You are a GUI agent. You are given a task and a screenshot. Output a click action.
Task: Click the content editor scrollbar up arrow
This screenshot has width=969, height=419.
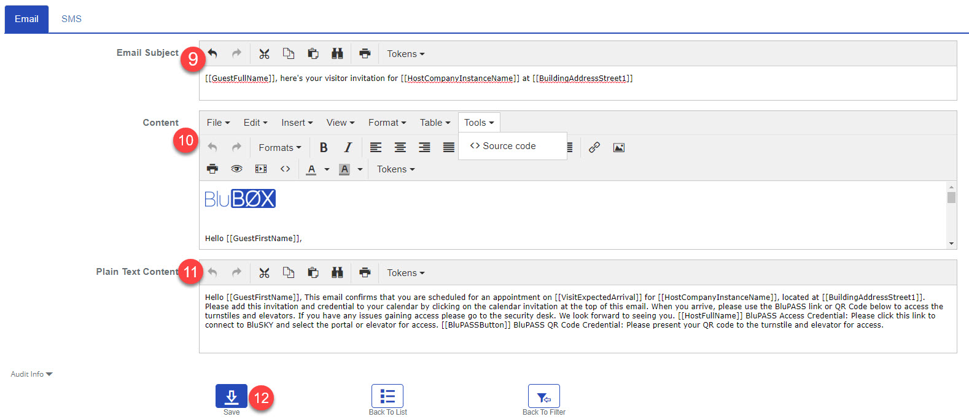(951, 186)
